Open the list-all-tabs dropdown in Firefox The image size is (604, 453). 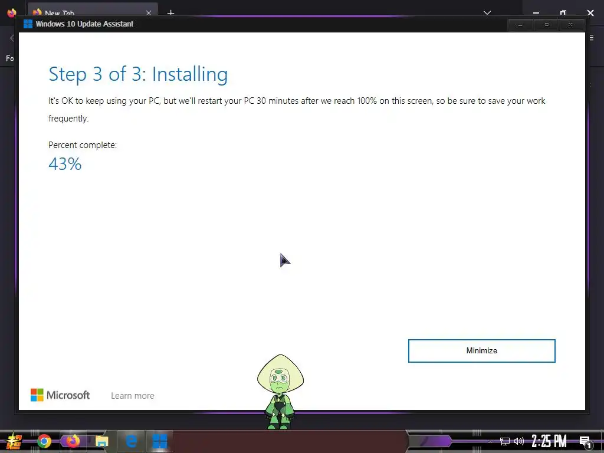[487, 13]
